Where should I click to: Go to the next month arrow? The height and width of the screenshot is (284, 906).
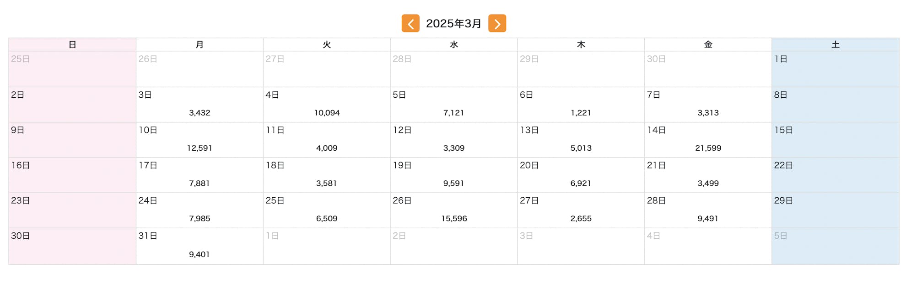coord(497,23)
